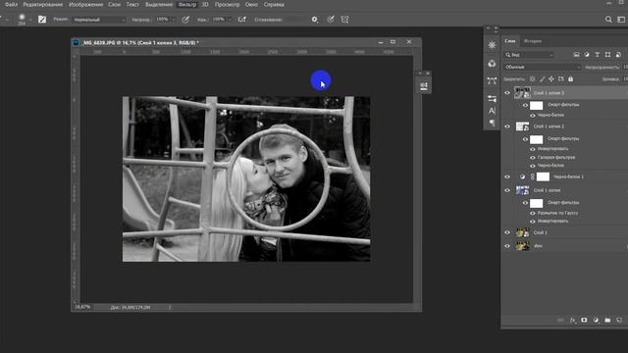Hide layer Слой 1 копия 2

(507, 126)
